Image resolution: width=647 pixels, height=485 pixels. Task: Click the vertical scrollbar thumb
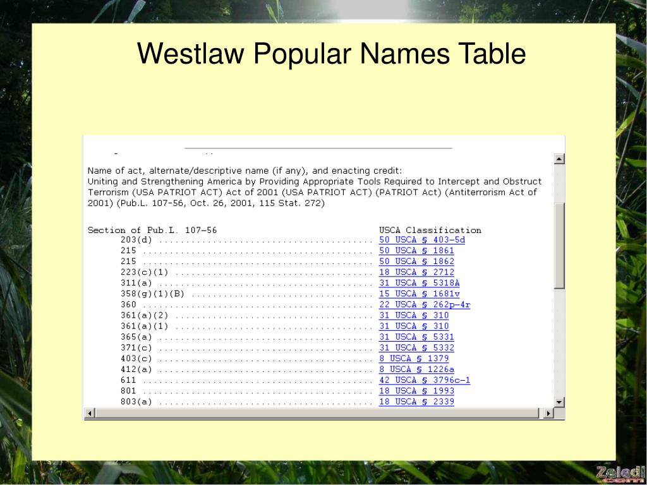559,246
